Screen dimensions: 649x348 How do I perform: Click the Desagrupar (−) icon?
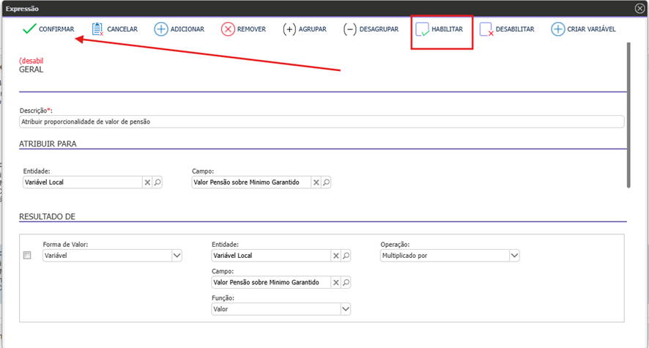[350, 29]
